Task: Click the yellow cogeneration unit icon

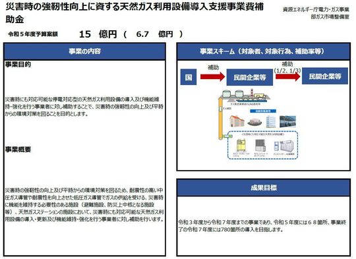Action: tap(241, 146)
